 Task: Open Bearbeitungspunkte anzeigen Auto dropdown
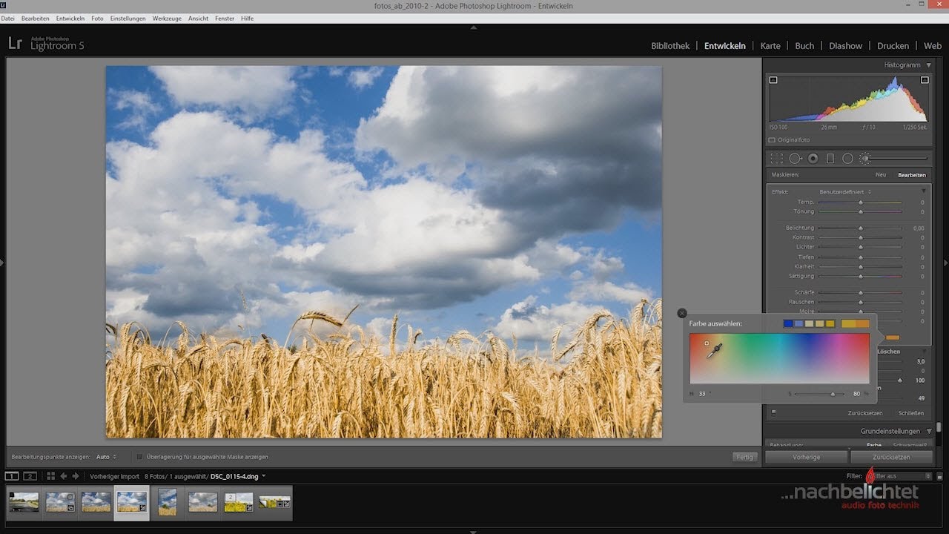106,457
